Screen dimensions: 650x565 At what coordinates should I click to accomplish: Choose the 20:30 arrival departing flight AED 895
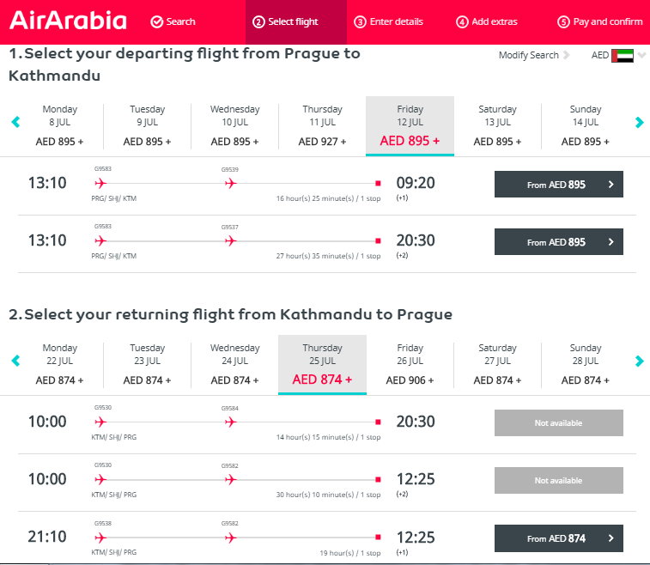558,242
